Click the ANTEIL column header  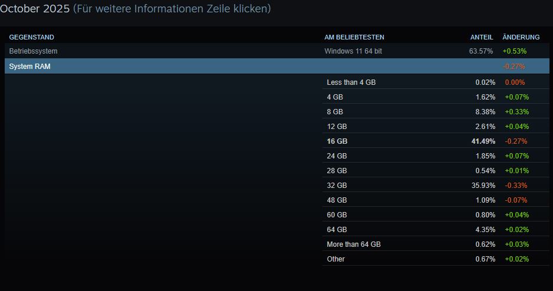click(482, 37)
